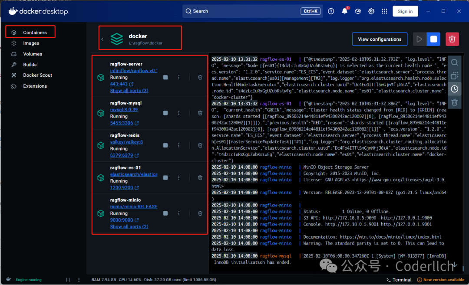The image size is (469, 285).
Task: Open the engine options three-dot menu
Action: tap(79, 280)
